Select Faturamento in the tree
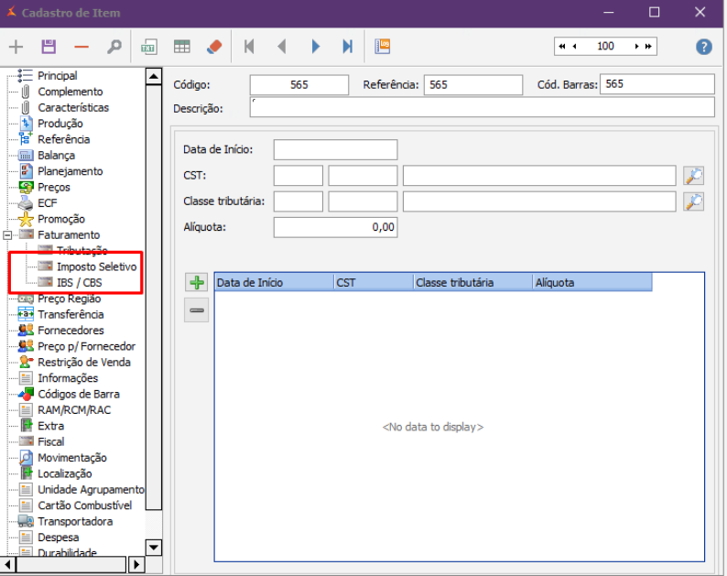727x576 pixels. click(69, 234)
